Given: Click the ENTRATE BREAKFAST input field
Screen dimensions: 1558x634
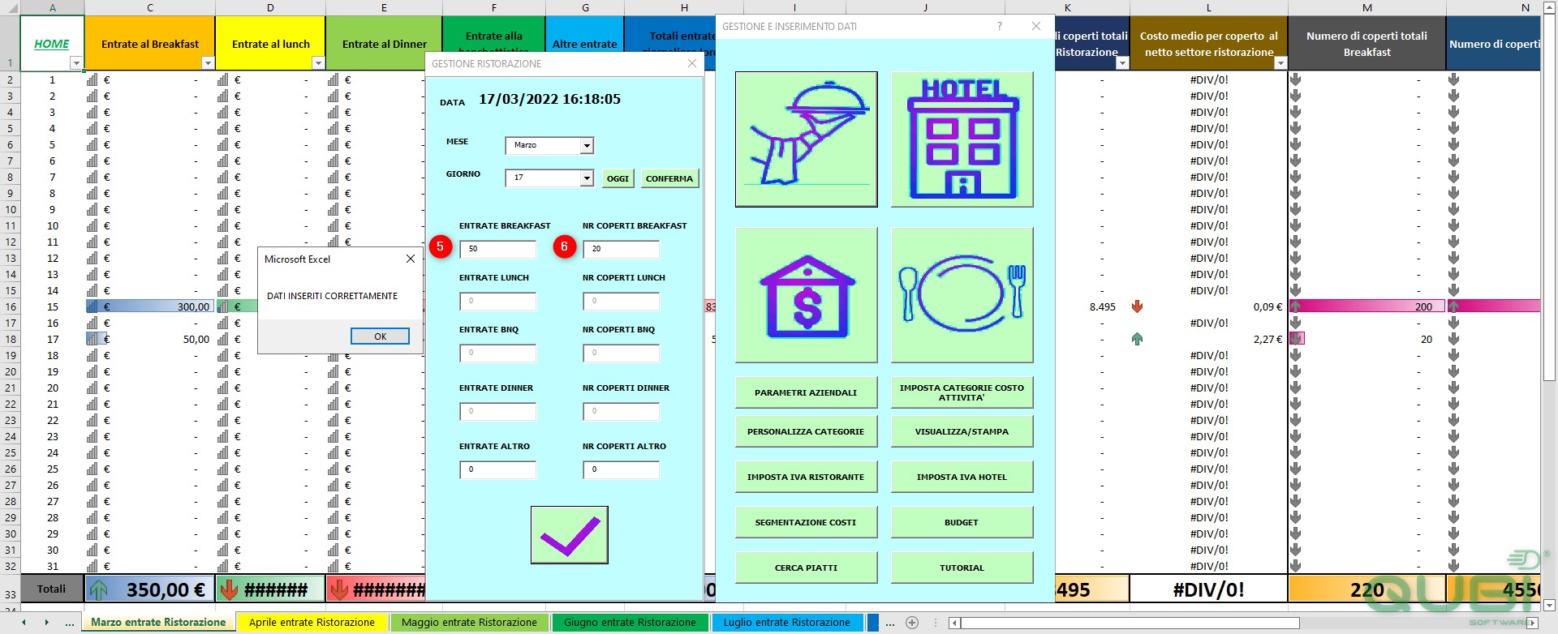Looking at the screenshot, I should coord(497,249).
